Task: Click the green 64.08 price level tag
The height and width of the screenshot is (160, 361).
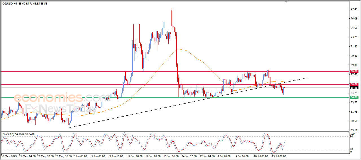Action: click(x=354, y=97)
